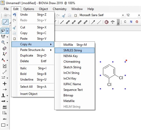Select the chain drawing tool in left toolbar
Viewport: 141px width, 130px height.
click(4, 72)
